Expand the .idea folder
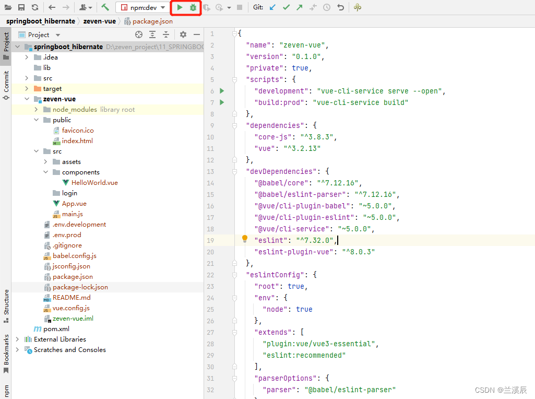535x399 pixels. 27,57
